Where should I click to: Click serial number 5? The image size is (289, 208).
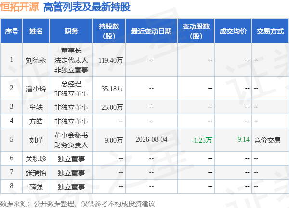(x=12, y=139)
